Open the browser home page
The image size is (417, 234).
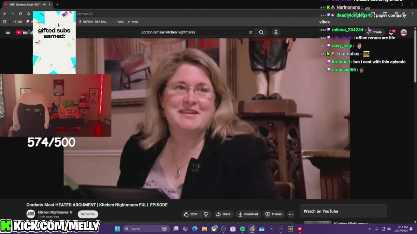coord(28,14)
